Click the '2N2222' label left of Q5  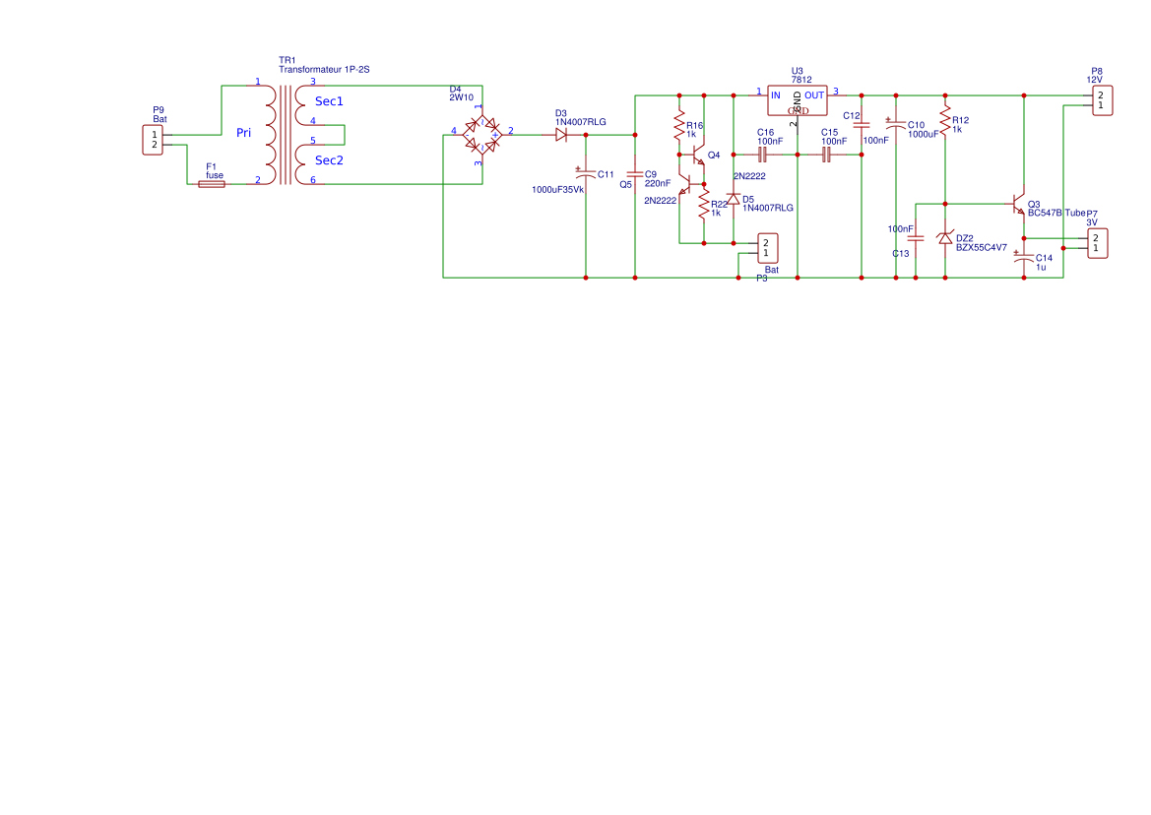coord(660,201)
